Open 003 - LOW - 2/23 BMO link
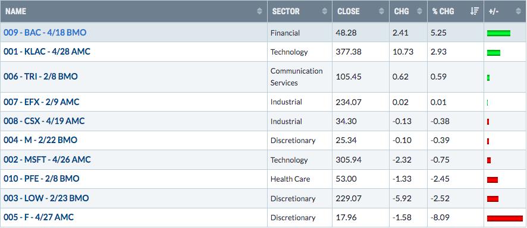 [x=46, y=198]
